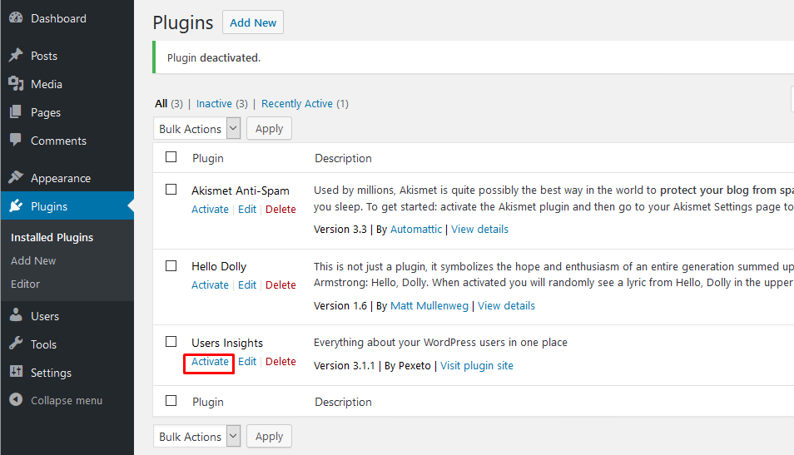Click Collapse menu label

click(67, 400)
